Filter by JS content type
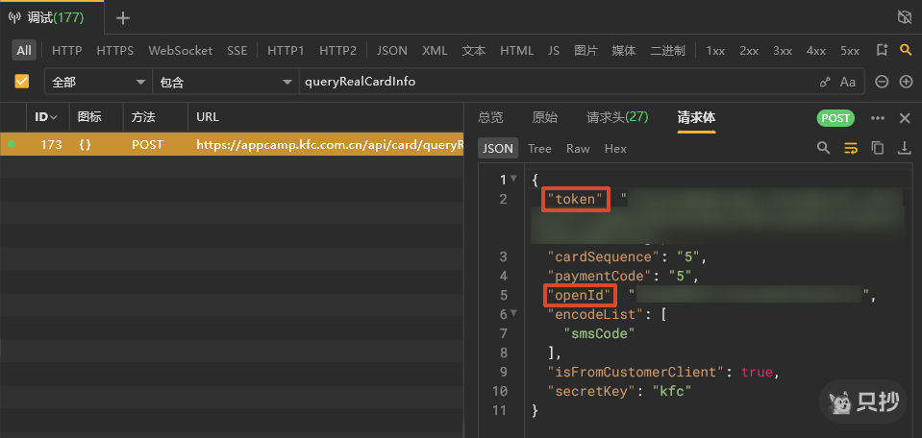Viewport: 922px width, 438px height. click(554, 51)
